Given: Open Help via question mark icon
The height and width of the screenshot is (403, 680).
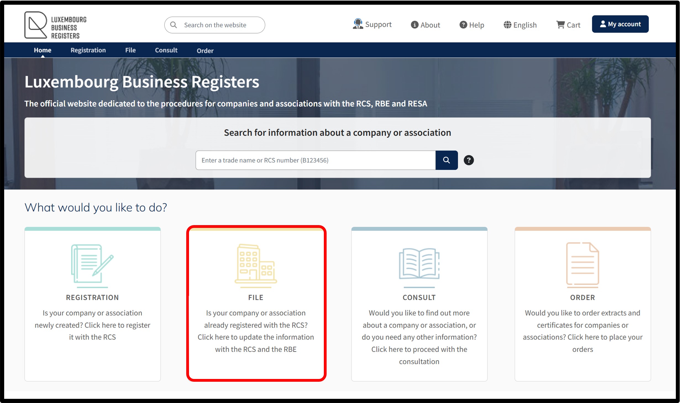Looking at the screenshot, I should coord(463,25).
